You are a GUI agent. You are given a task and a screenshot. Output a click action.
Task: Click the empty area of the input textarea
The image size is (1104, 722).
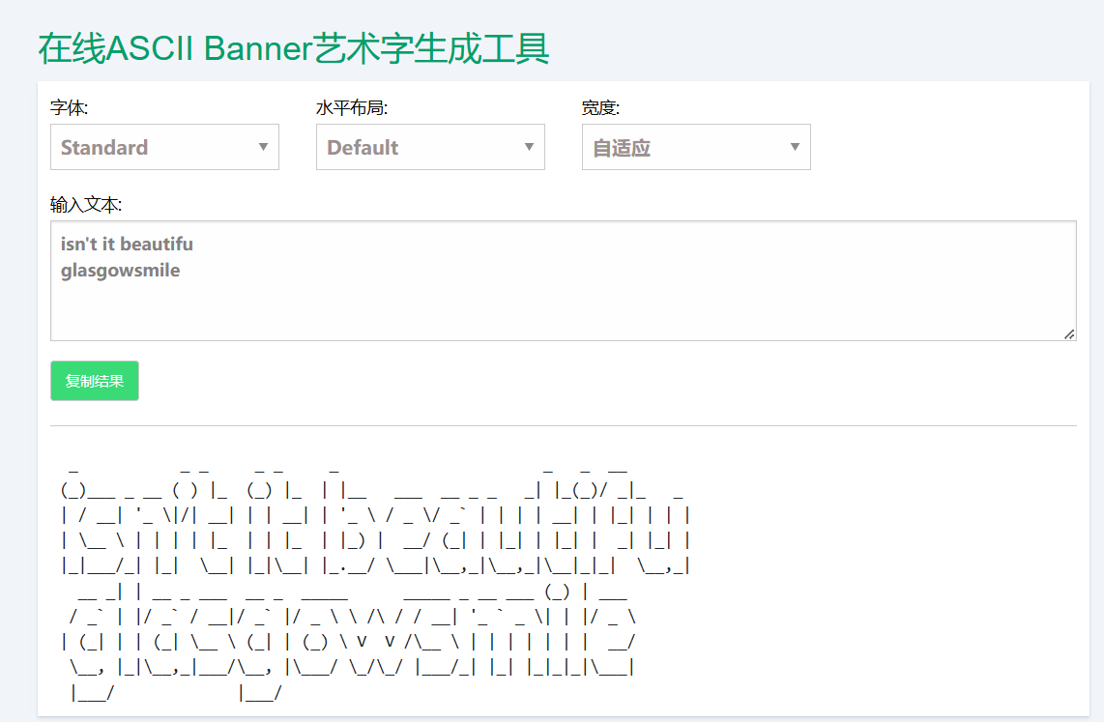tap(564, 309)
